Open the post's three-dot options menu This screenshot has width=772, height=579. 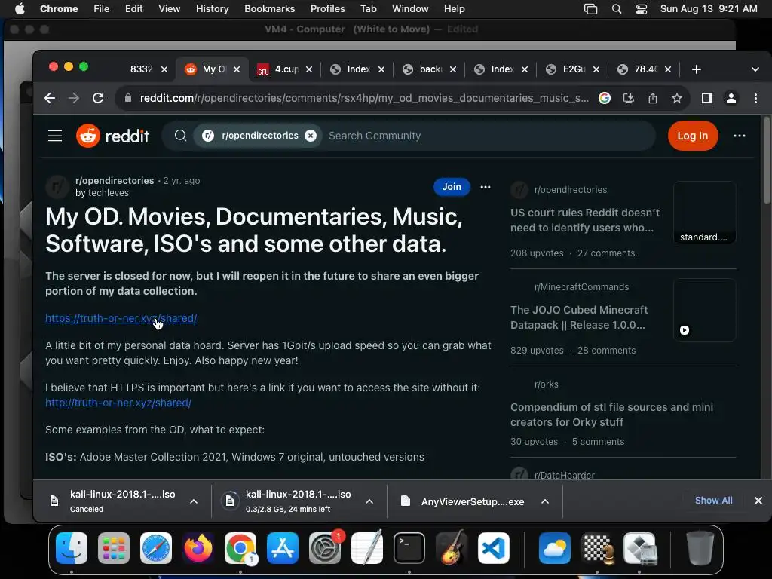coord(486,187)
